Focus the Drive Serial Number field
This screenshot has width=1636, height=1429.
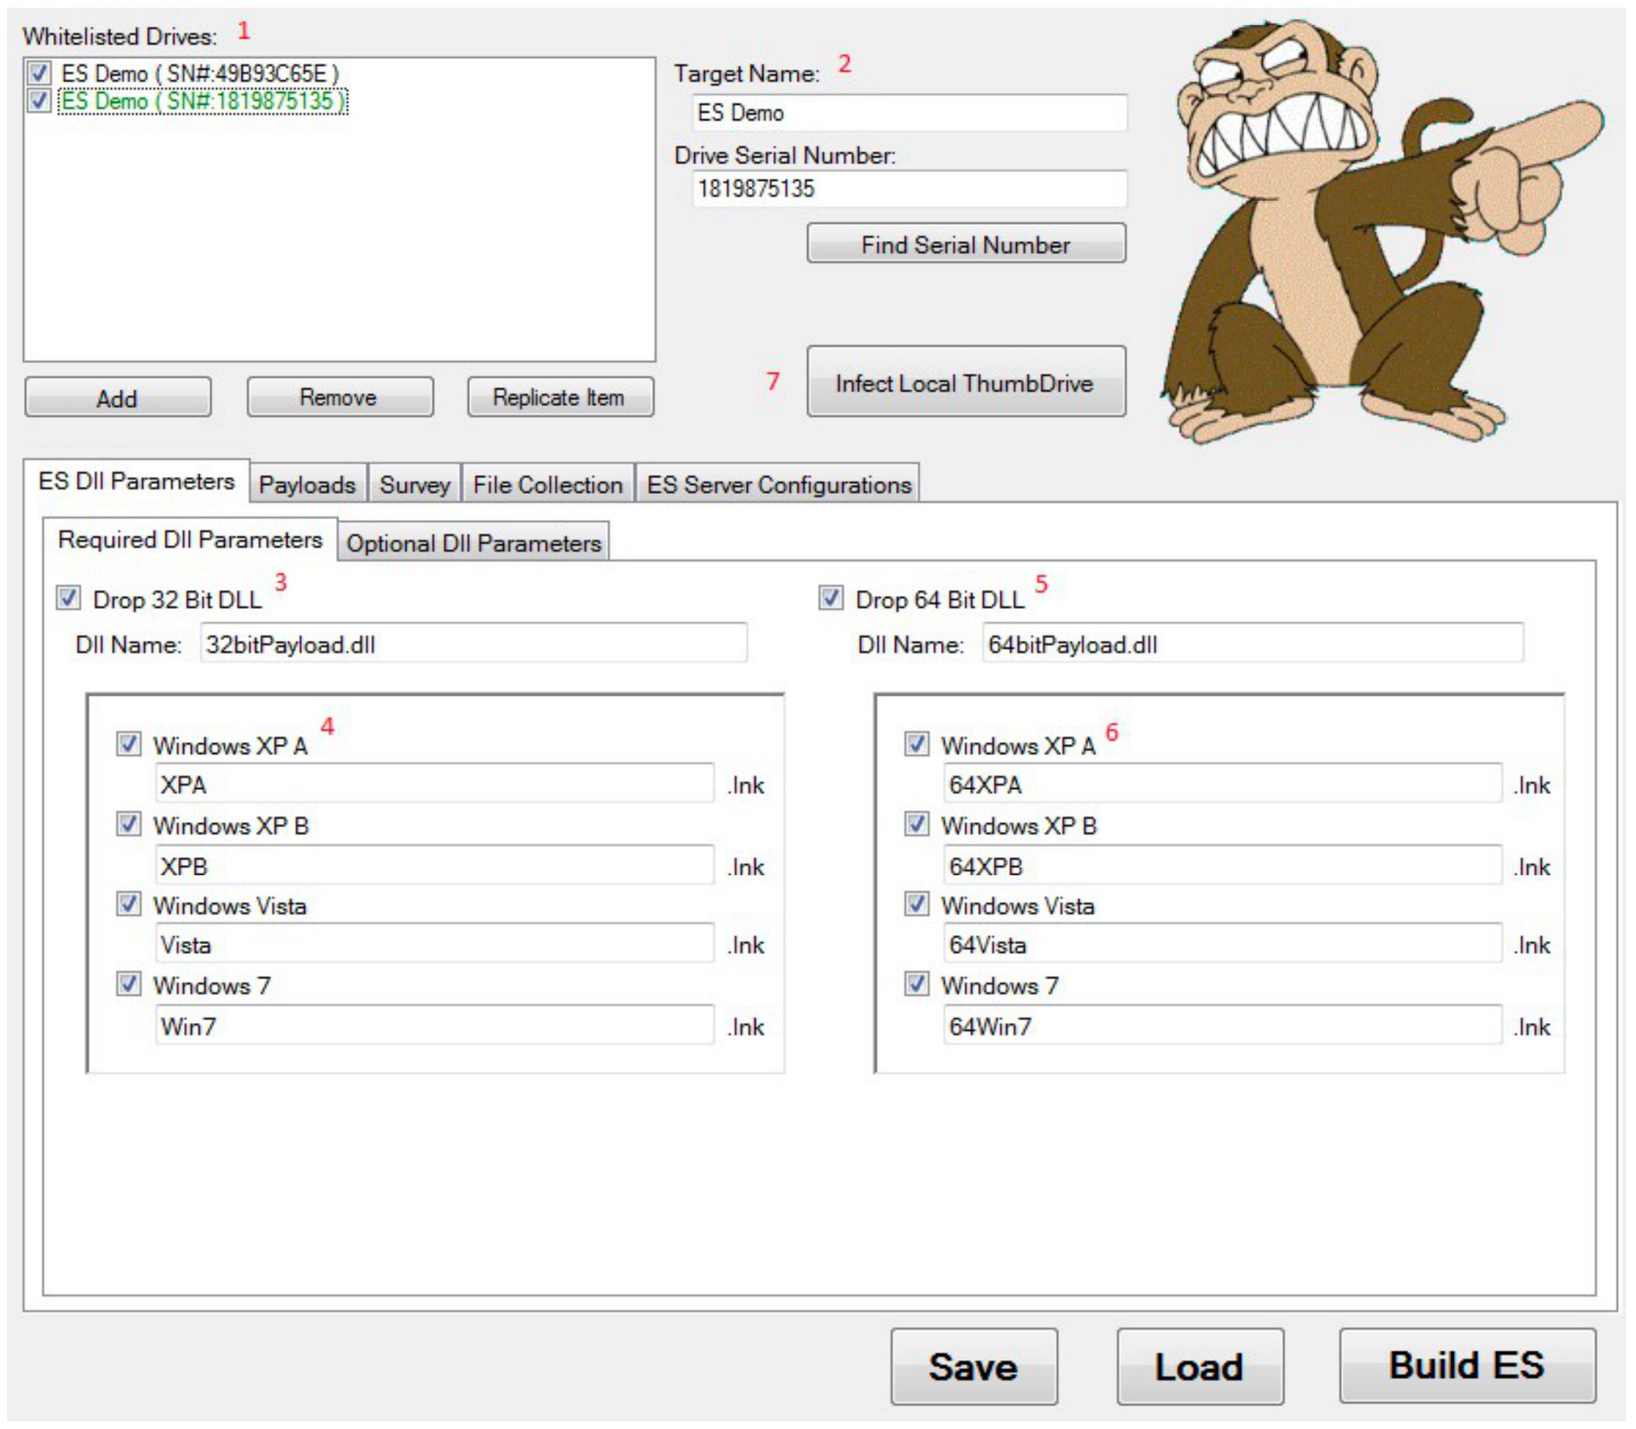(909, 189)
